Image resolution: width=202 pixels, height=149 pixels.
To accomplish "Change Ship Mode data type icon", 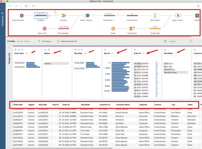I will (165, 50).
